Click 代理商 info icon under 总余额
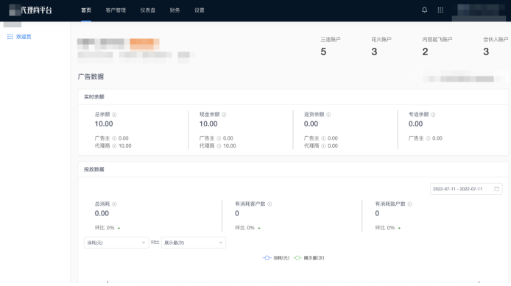The height and width of the screenshot is (286, 511). click(114, 146)
